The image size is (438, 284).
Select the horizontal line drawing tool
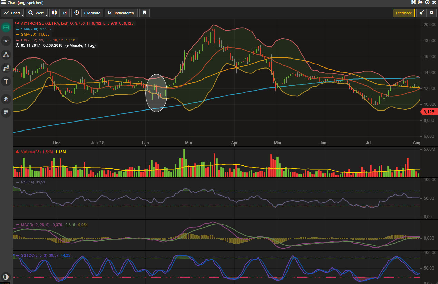6,41
